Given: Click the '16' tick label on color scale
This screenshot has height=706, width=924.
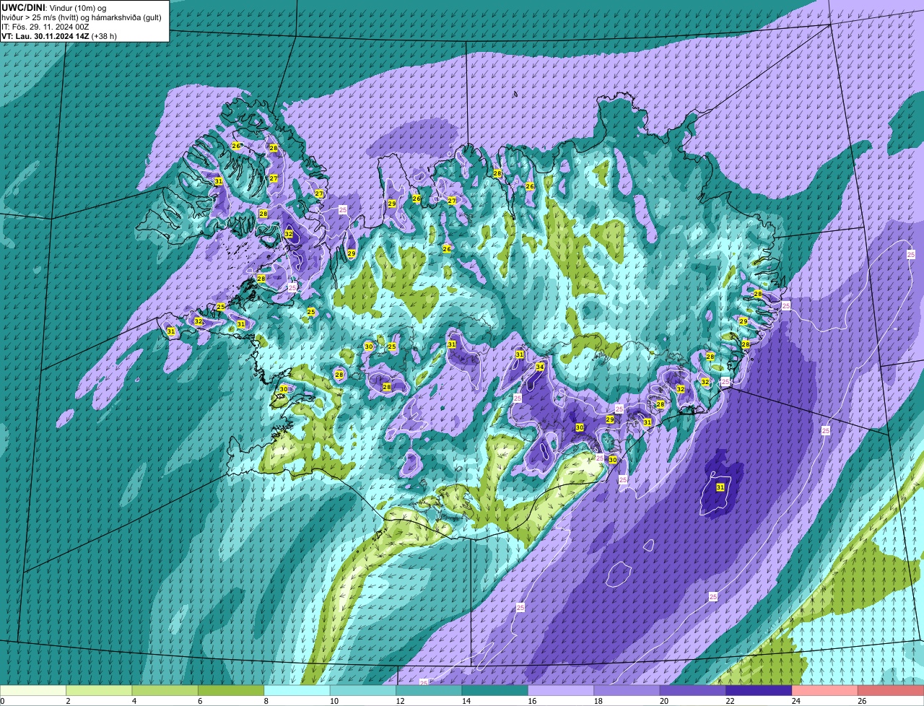Looking at the screenshot, I should pyautogui.click(x=531, y=701).
